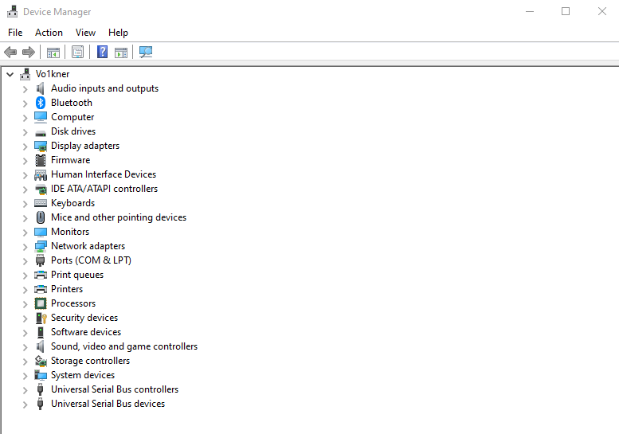The width and height of the screenshot is (619, 434).
Task: Click the Printers icon
Action: (x=41, y=289)
